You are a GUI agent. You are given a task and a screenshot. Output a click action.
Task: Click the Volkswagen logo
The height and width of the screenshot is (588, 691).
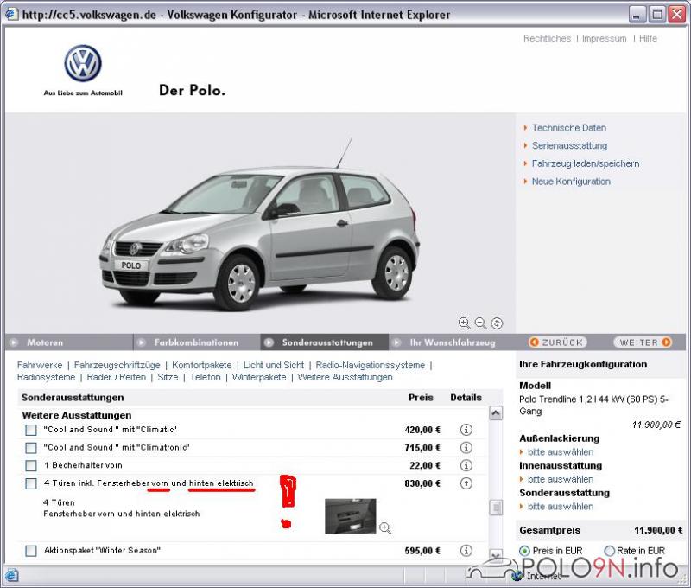coord(83,63)
